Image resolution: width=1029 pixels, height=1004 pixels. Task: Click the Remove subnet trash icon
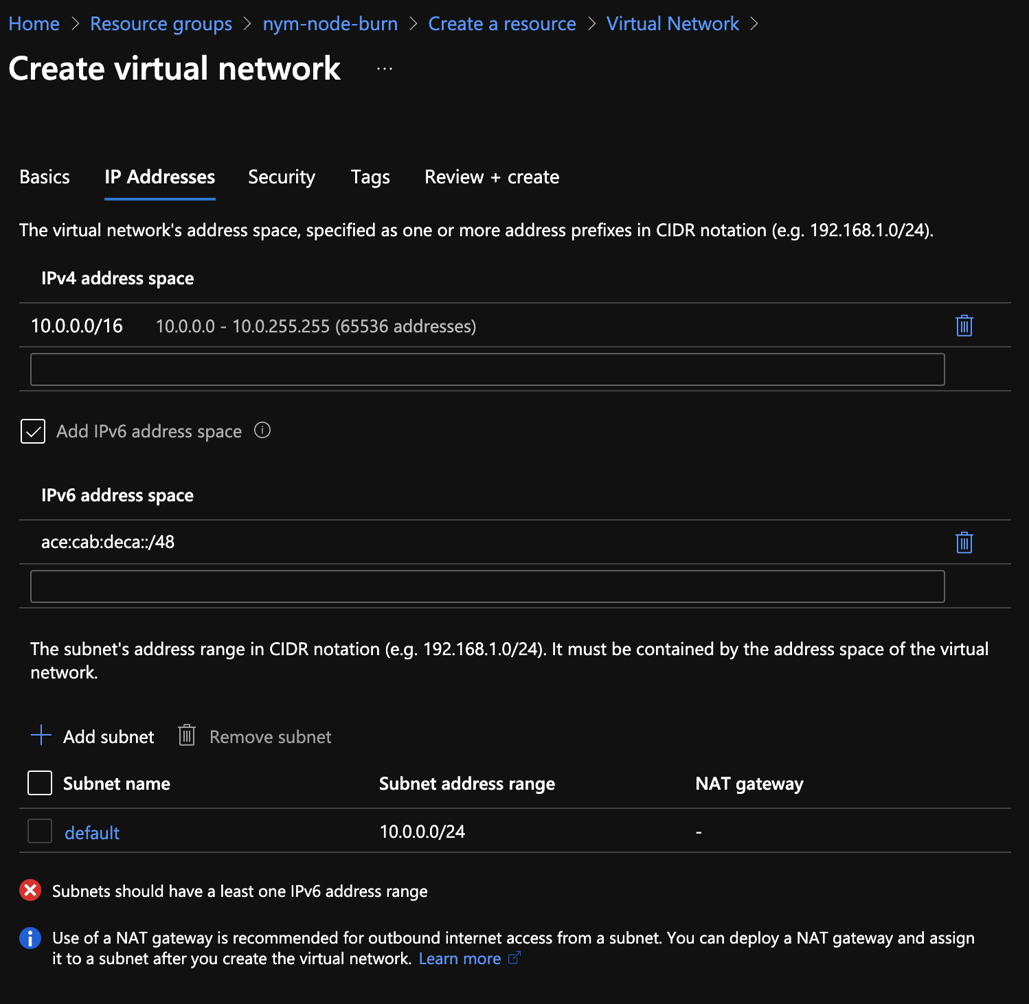(x=186, y=736)
